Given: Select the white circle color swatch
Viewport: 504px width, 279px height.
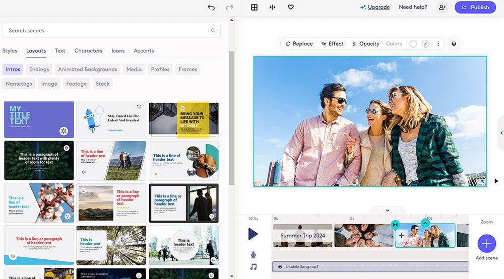Looking at the screenshot, I should [413, 44].
